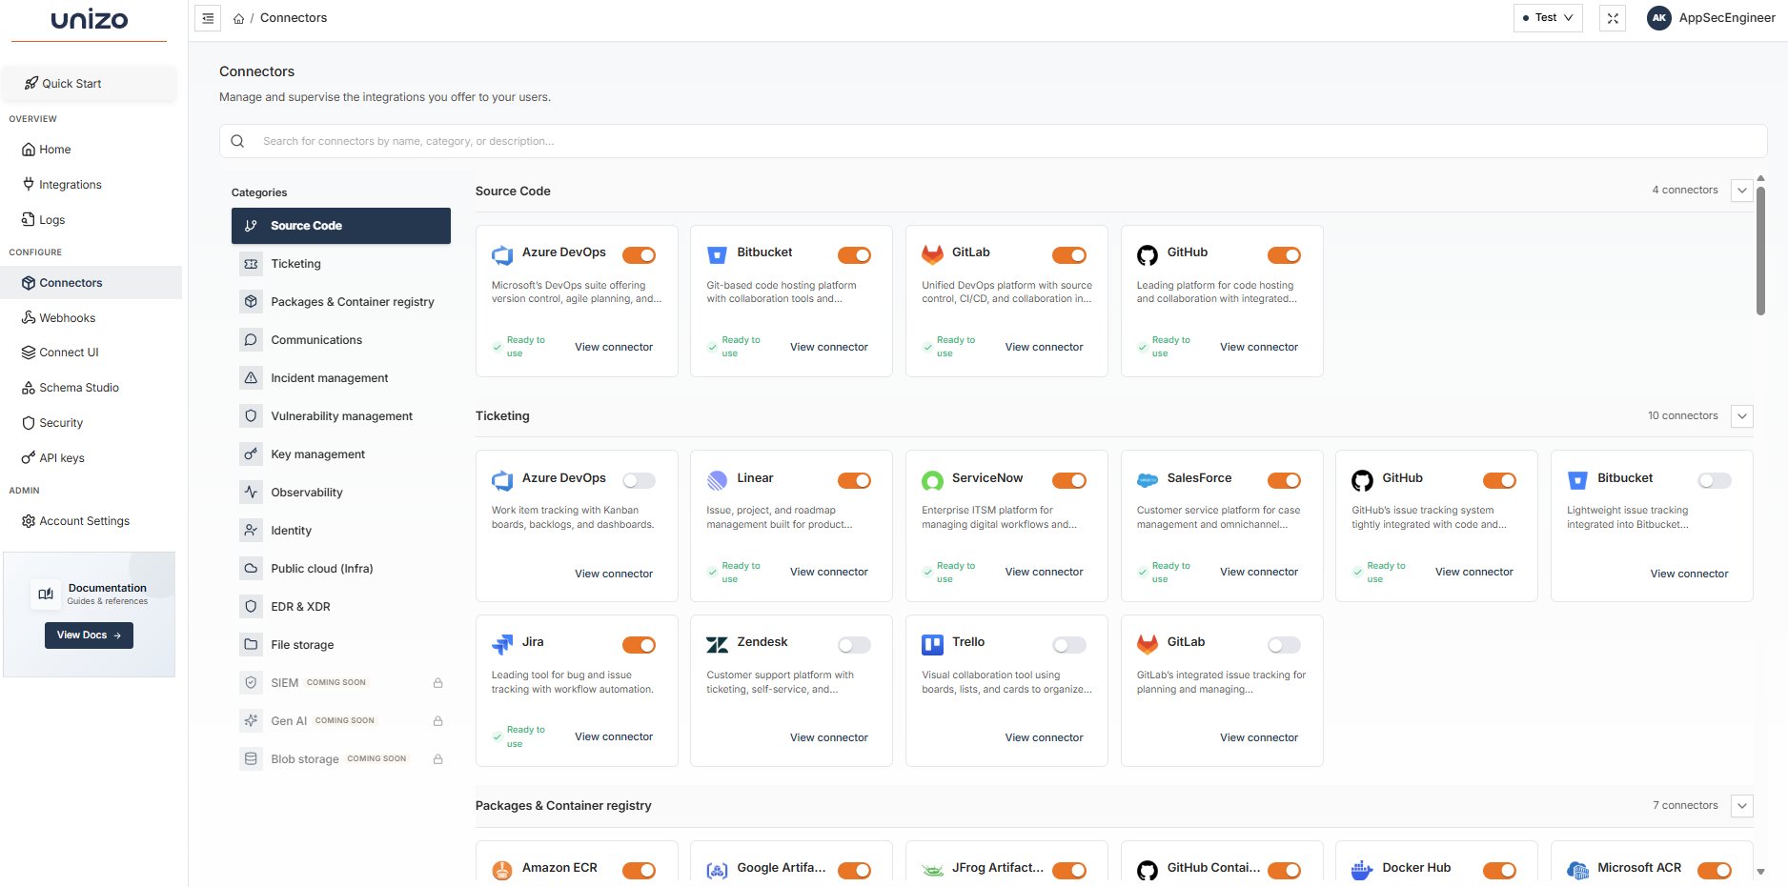Disable the Jira connector toggle

(x=640, y=645)
